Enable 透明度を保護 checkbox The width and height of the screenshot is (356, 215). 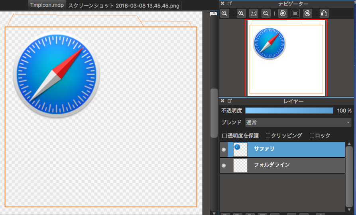click(x=224, y=136)
